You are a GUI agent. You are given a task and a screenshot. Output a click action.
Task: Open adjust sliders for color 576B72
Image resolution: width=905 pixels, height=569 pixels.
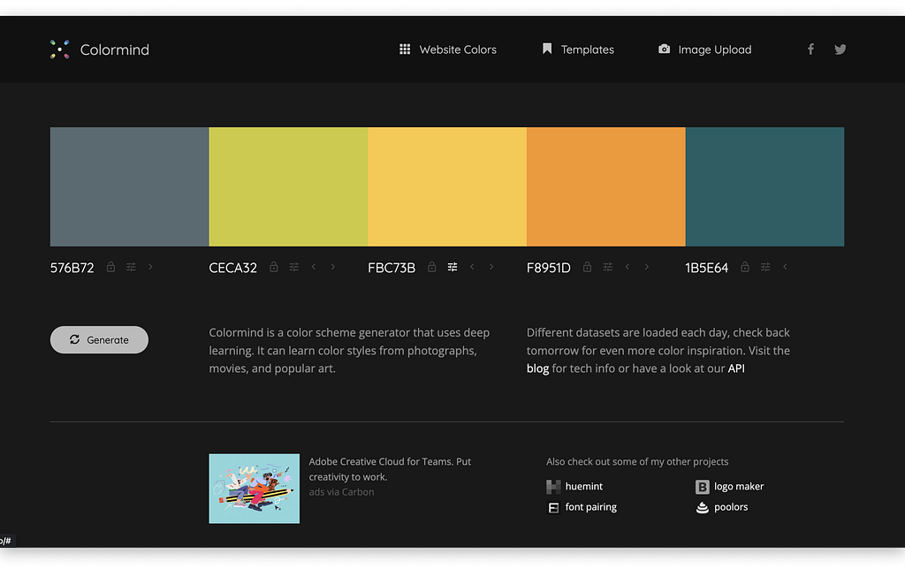[x=131, y=267]
